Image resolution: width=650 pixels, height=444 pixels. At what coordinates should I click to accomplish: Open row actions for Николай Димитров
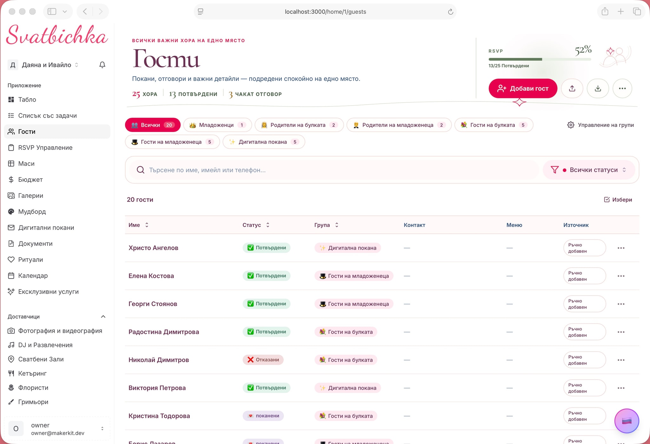(621, 360)
